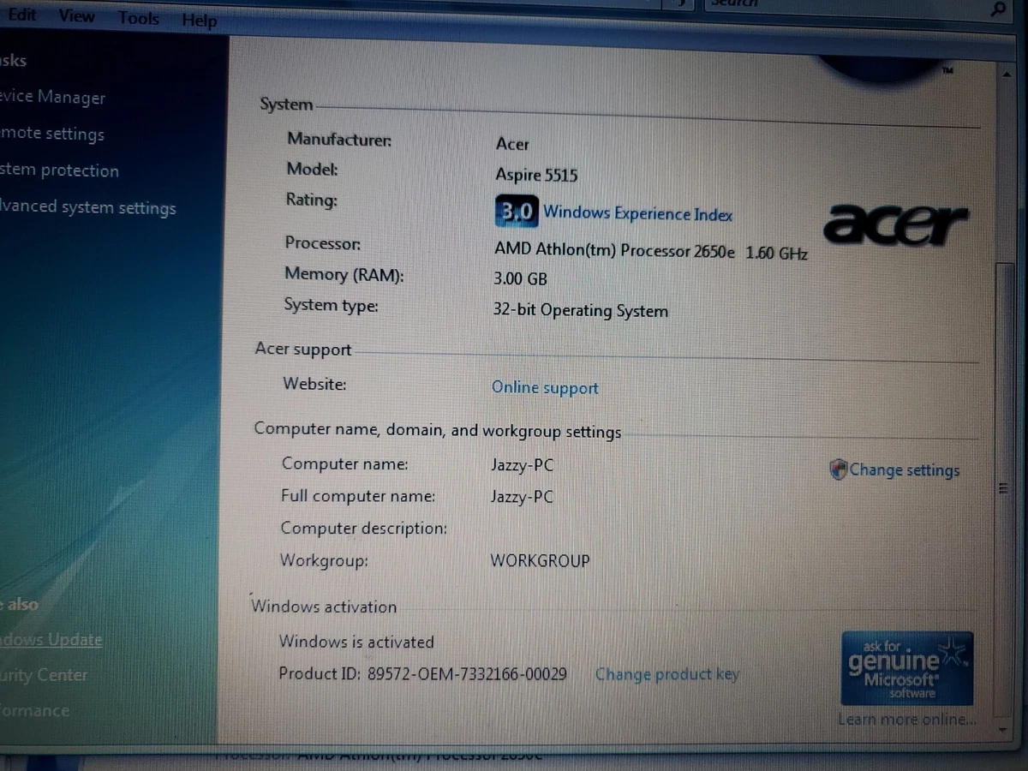Open Windows Update in See also
The width and height of the screenshot is (1028, 771).
51,639
